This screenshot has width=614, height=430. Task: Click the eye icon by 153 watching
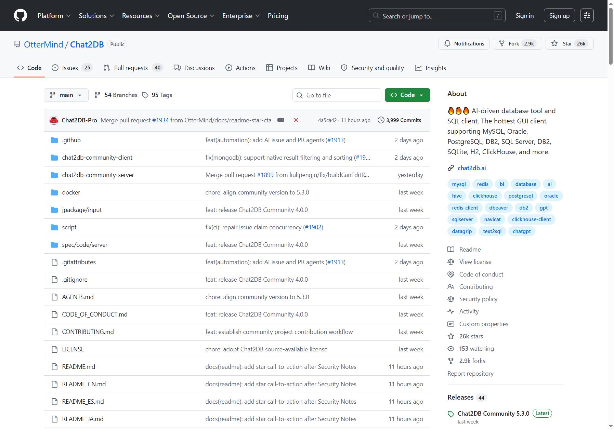point(451,349)
